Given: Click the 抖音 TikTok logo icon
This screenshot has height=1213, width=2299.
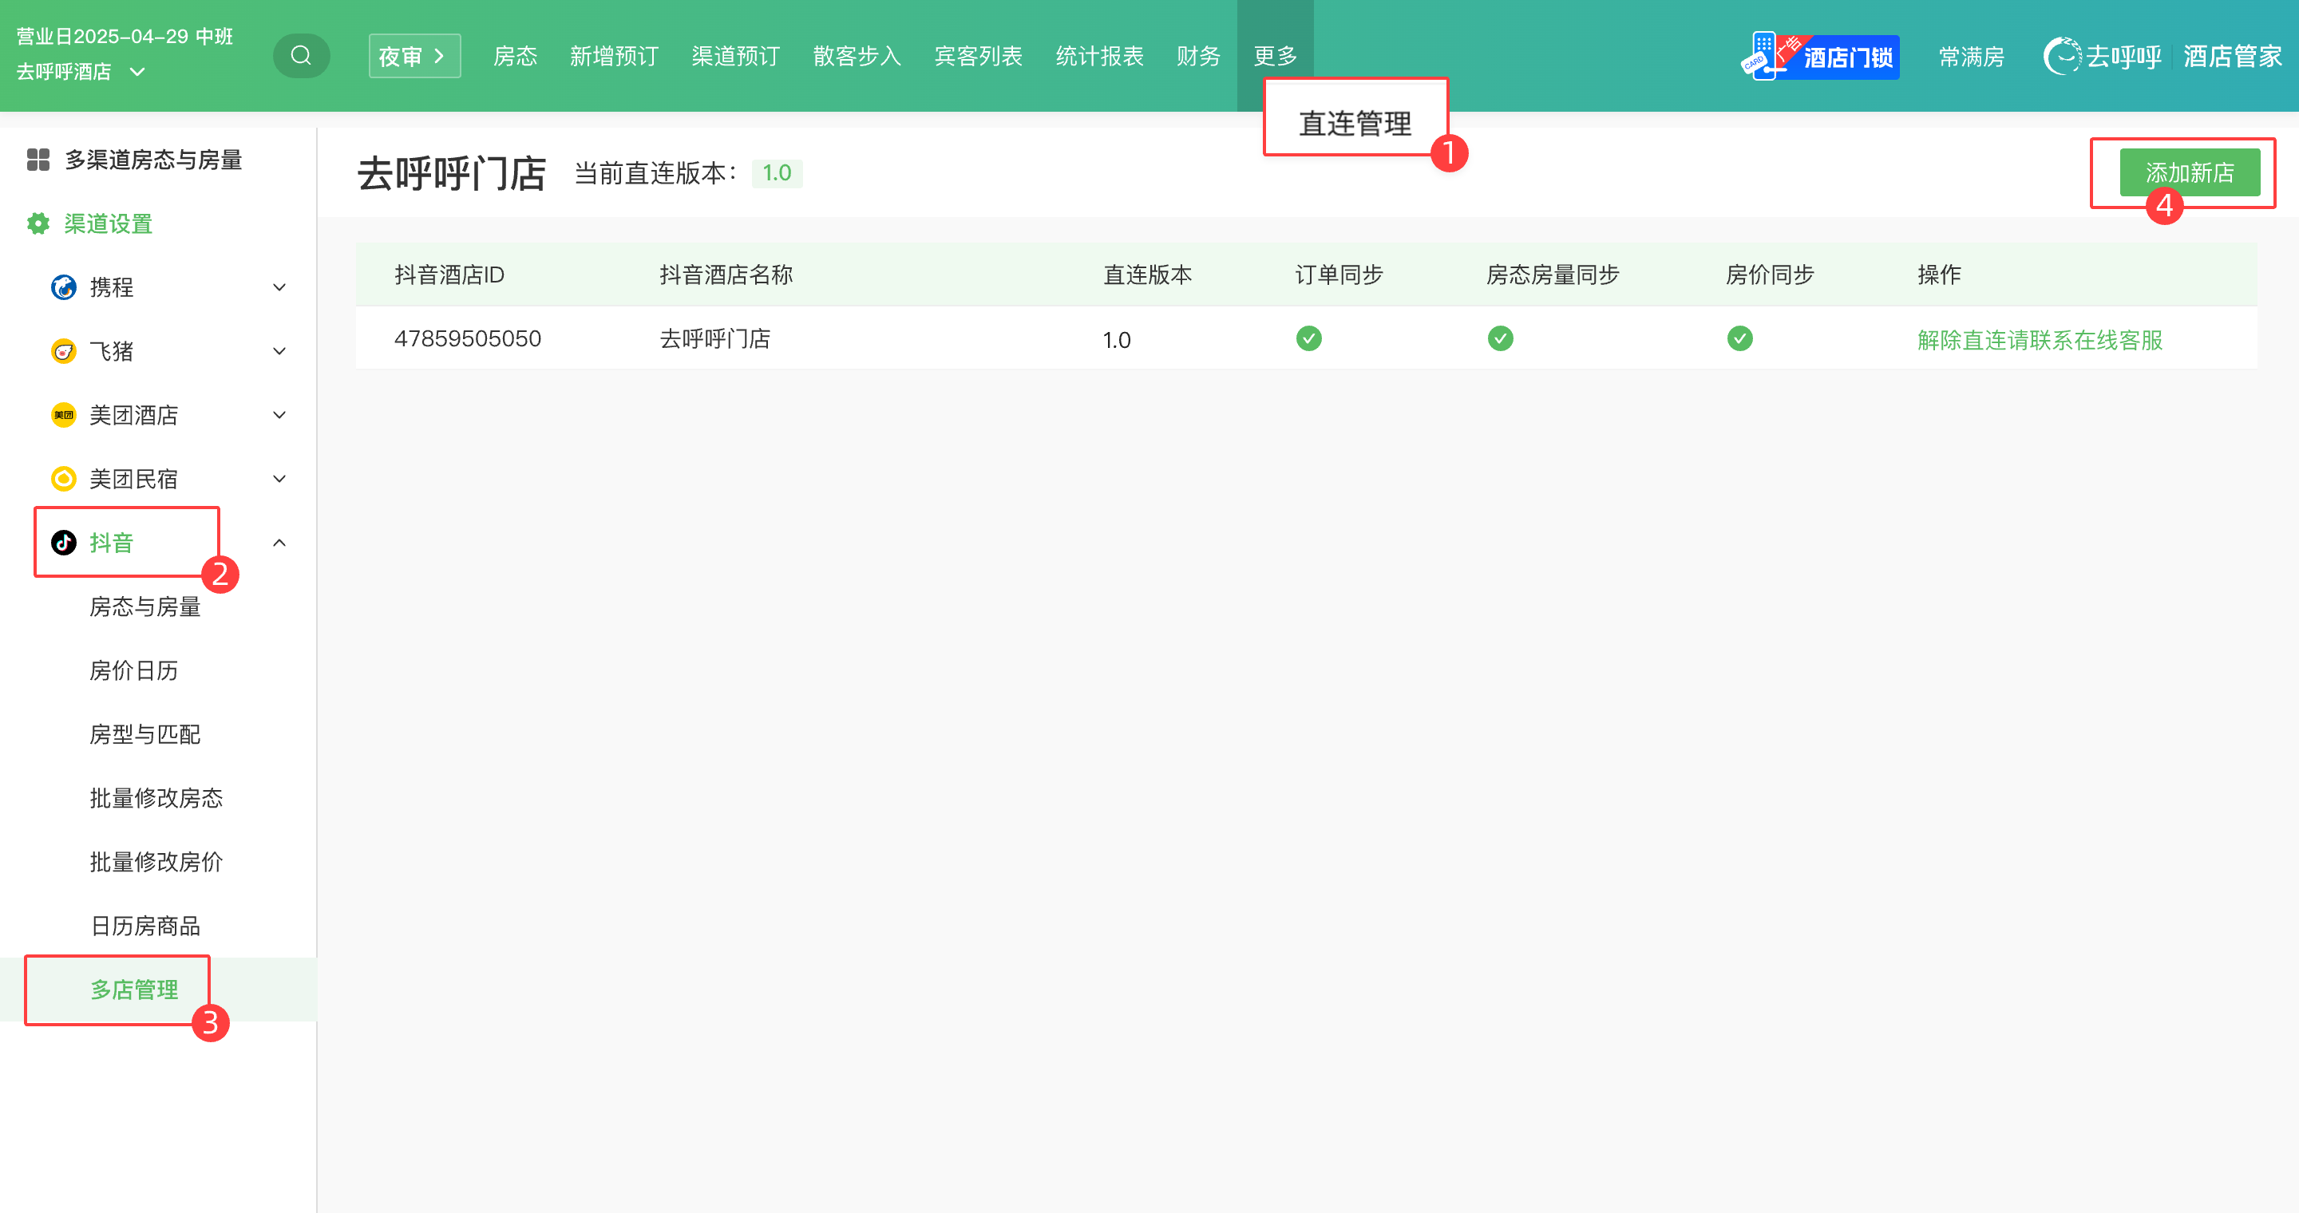Looking at the screenshot, I should pyautogui.click(x=63, y=543).
